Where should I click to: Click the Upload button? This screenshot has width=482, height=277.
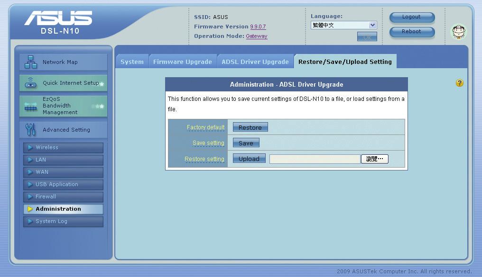(249, 159)
